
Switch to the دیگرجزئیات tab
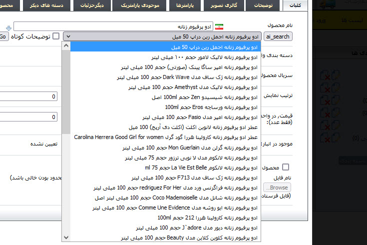coord(92,5)
